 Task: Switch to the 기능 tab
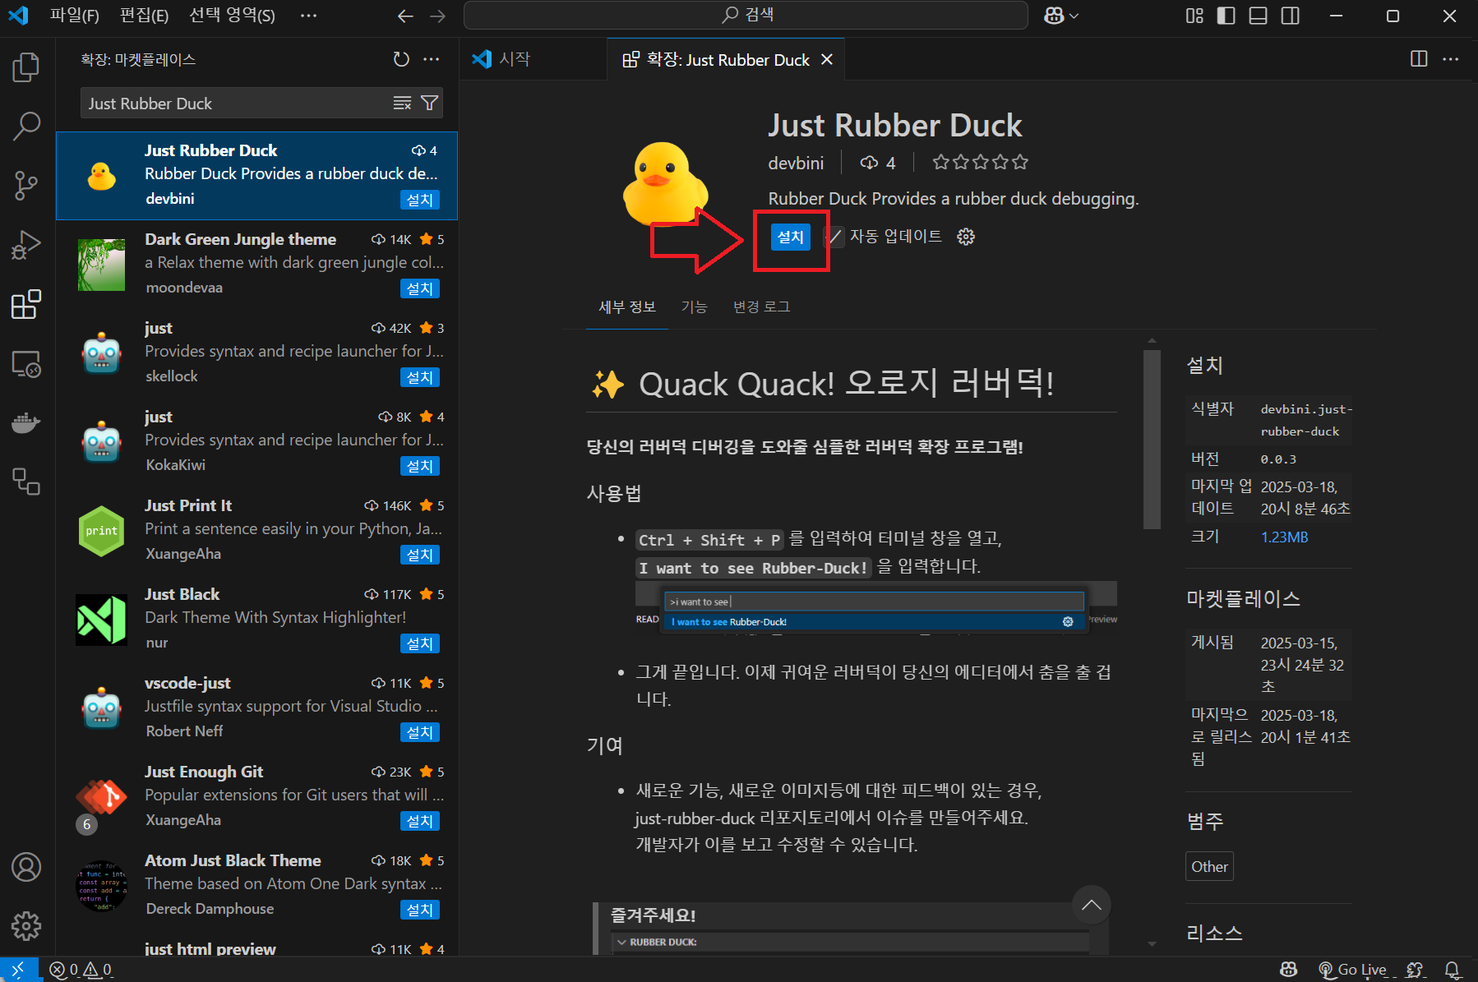coord(694,307)
